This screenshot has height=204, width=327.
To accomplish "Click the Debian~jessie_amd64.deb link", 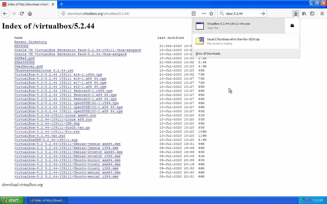I will [67, 144].
